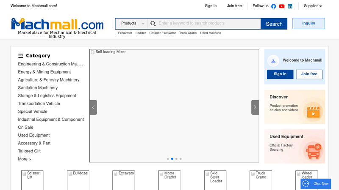Viewport: 339px width, 190px height.
Task: Open the Truck Crane thumbnail
Action: (x=261, y=180)
